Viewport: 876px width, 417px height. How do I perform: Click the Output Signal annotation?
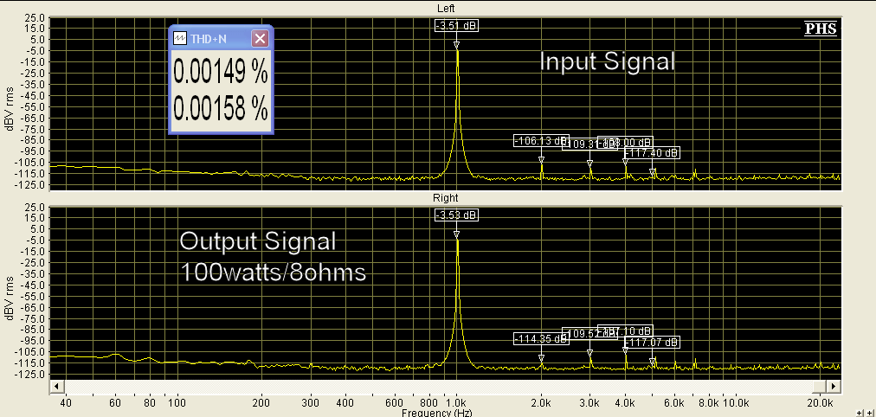click(258, 241)
